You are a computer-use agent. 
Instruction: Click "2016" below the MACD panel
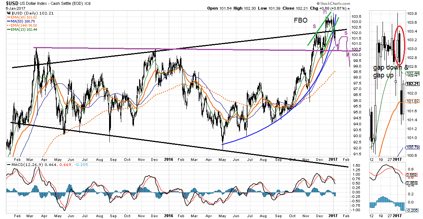click(168, 216)
